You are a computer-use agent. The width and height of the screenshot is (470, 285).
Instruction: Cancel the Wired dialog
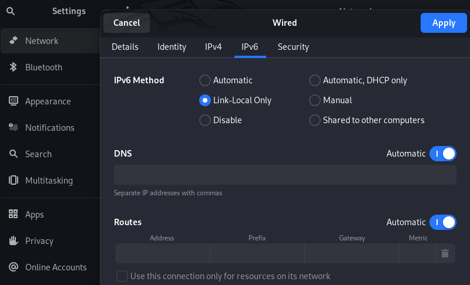coord(126,23)
